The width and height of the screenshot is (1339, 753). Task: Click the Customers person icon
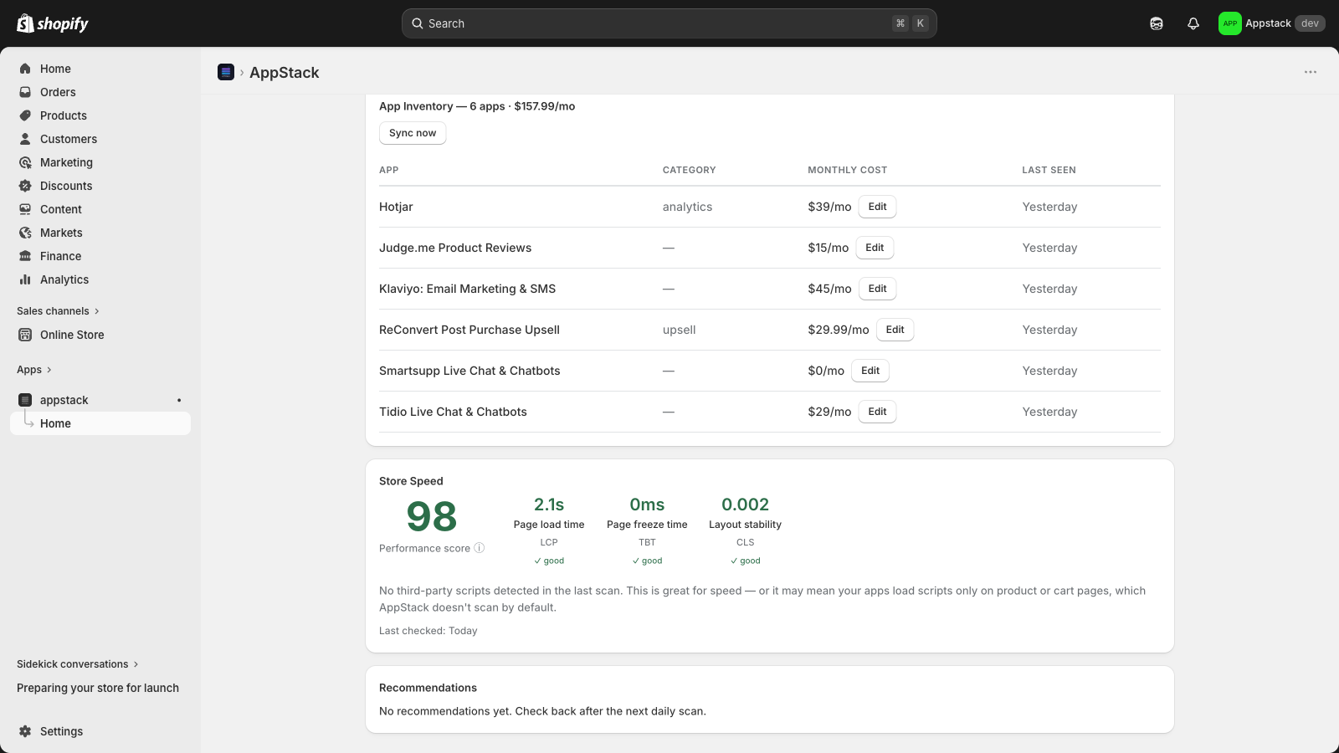[x=25, y=139]
